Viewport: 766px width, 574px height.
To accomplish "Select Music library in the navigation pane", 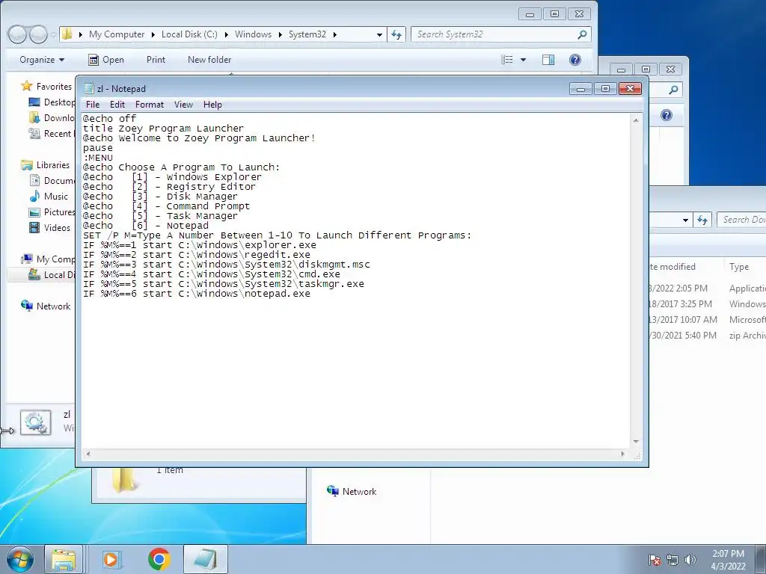I will coord(49,197).
